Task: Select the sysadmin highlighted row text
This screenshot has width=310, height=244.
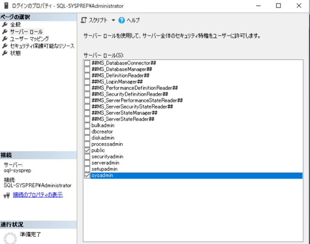Action: click(102, 175)
